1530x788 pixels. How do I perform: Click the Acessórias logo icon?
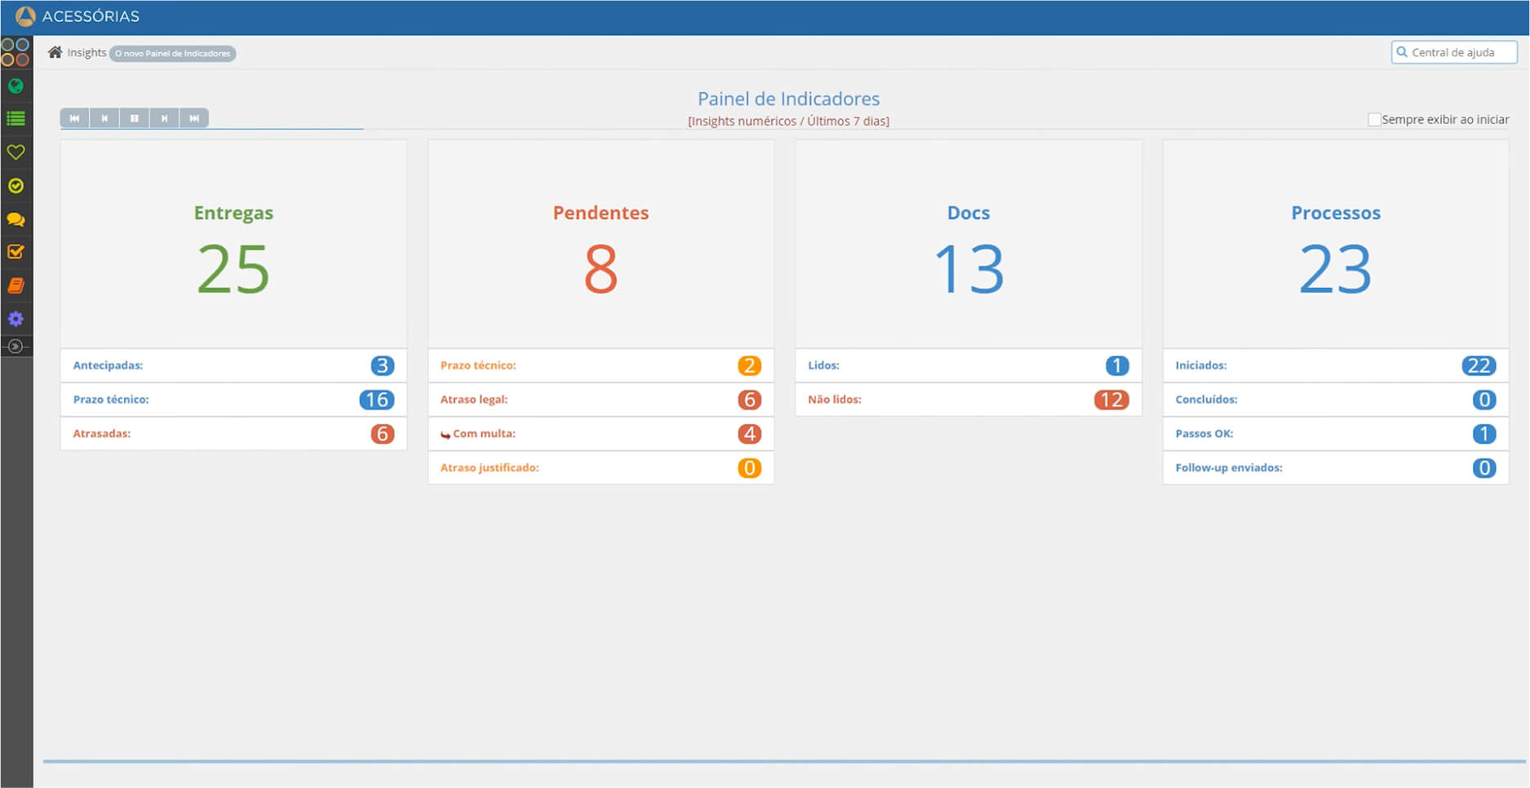click(25, 16)
